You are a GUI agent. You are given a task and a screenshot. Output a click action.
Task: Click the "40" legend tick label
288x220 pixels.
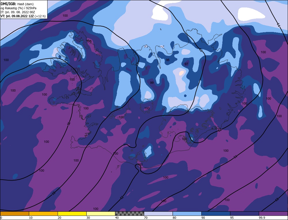(117, 218)
